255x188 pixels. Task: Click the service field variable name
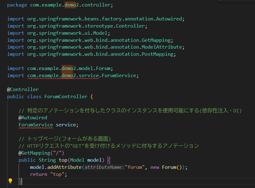click(66, 125)
